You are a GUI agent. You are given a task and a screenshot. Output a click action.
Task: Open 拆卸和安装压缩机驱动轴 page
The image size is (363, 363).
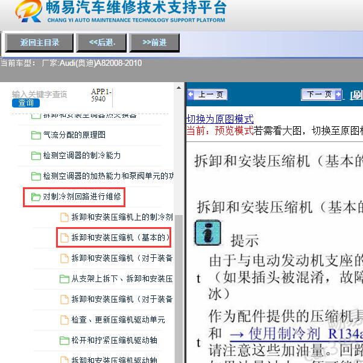tap(114, 360)
